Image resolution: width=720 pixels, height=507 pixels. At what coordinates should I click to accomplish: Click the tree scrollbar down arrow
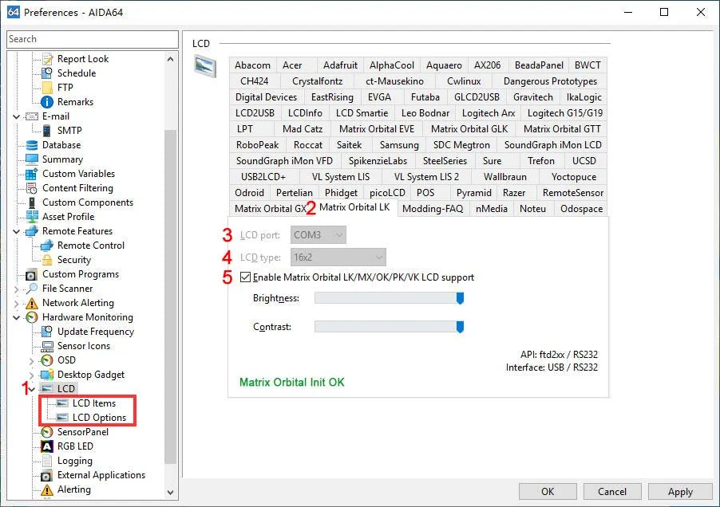click(170, 493)
